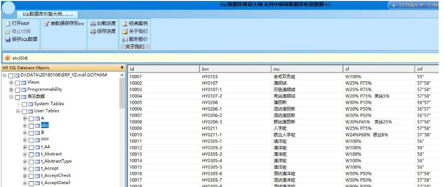Check the System Tables checkbox
The height and width of the screenshot is (187, 445).
24,104
